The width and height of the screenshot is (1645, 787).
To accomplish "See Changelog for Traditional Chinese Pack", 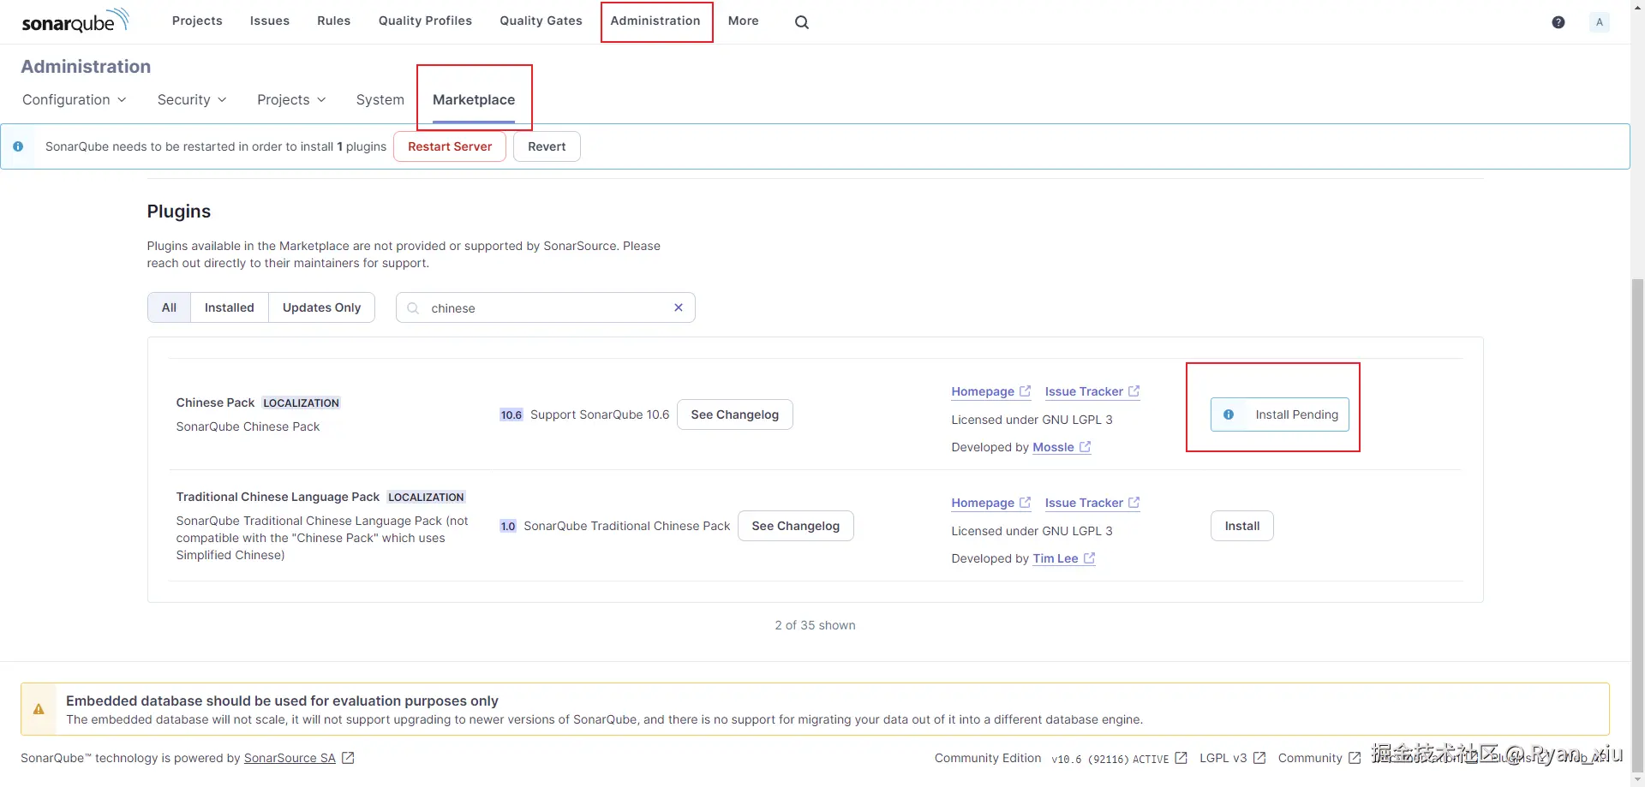I will coord(796,526).
